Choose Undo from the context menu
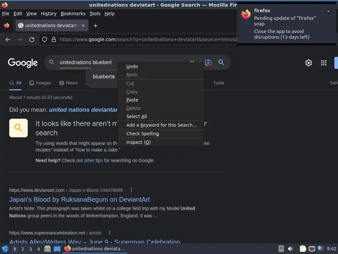Viewport: 338px width, 254px height. click(x=161, y=66)
